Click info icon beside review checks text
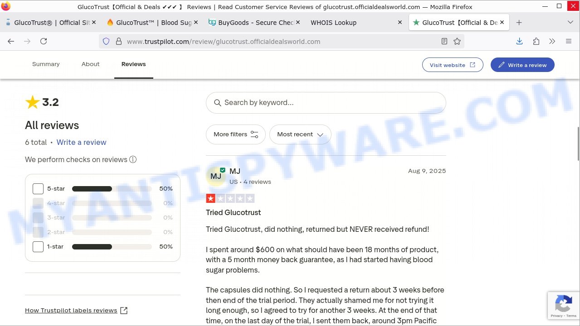 pos(133,159)
